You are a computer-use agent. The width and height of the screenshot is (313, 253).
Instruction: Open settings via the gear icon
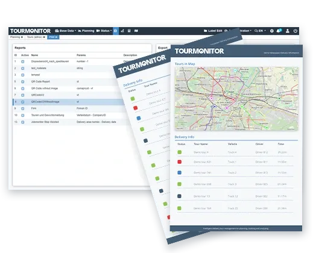point(272,31)
